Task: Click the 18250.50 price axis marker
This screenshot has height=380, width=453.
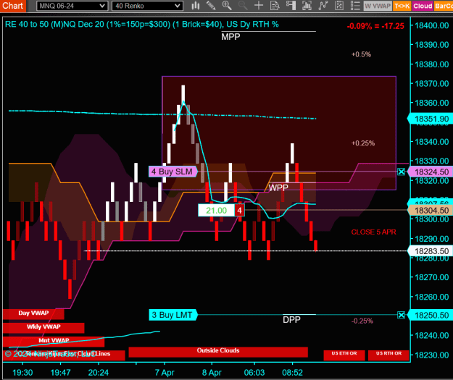Action: 431,315
